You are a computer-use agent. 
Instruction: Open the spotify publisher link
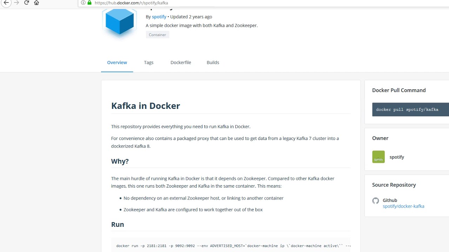tap(159, 17)
